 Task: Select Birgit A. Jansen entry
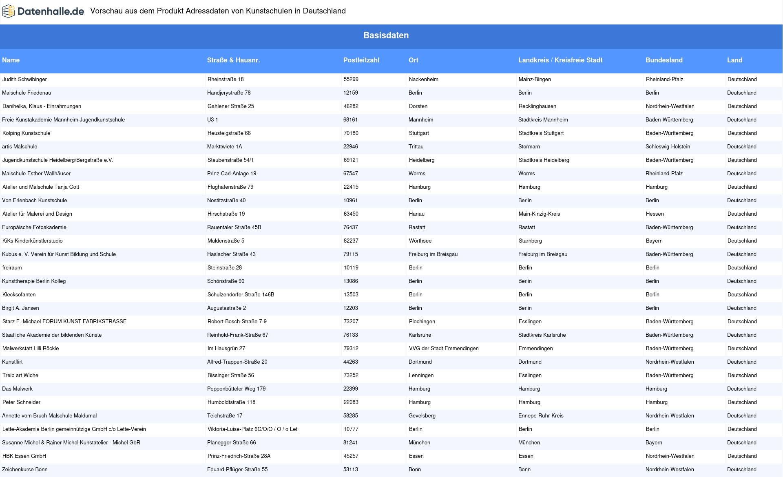21,308
